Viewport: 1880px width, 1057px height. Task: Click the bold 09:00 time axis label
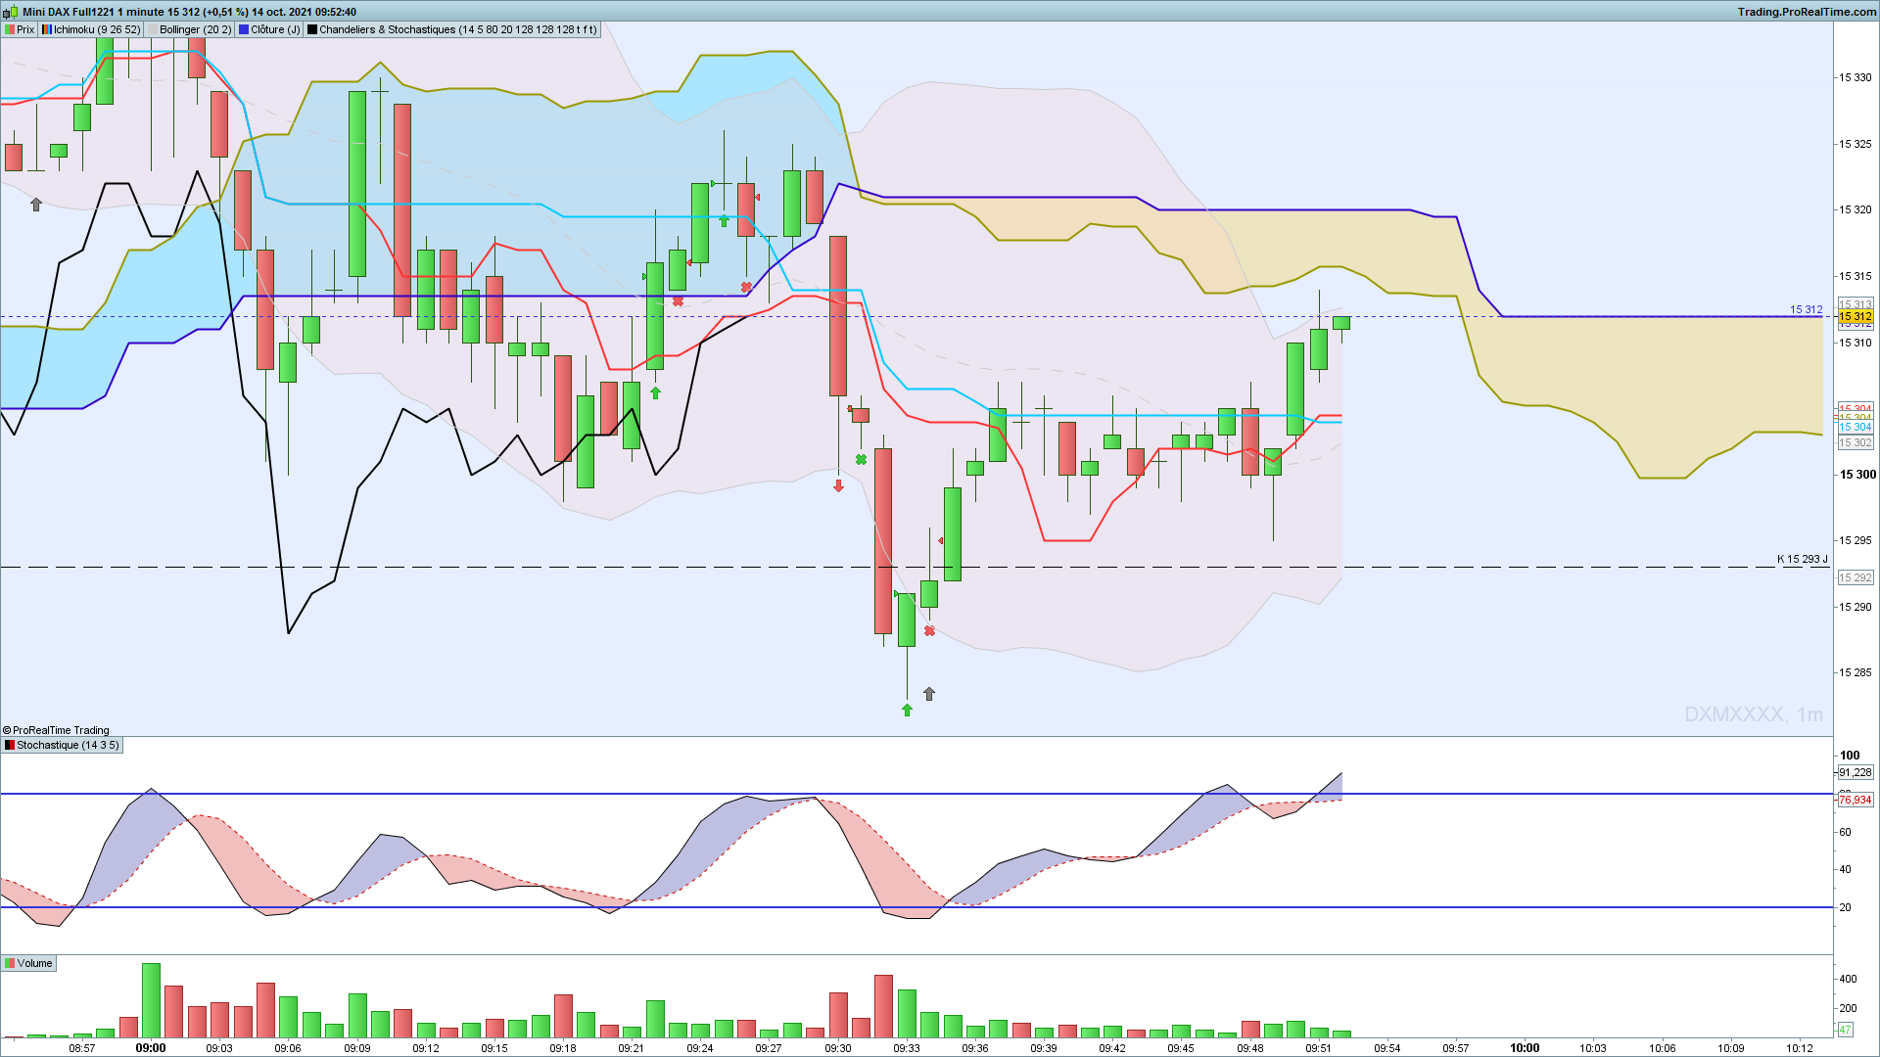[x=151, y=1048]
